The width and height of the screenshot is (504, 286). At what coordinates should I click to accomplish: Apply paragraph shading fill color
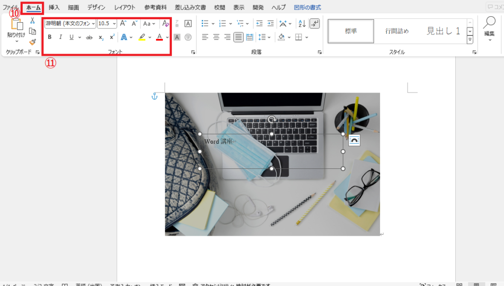point(281,37)
